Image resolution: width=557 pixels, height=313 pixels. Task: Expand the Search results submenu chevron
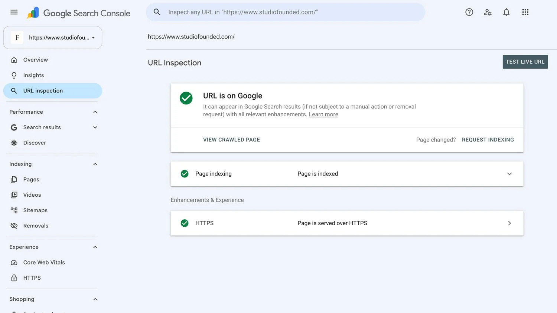coord(95,127)
